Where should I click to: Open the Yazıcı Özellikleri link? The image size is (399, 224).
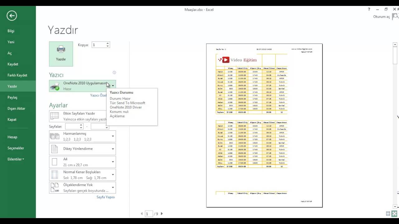tap(98, 96)
